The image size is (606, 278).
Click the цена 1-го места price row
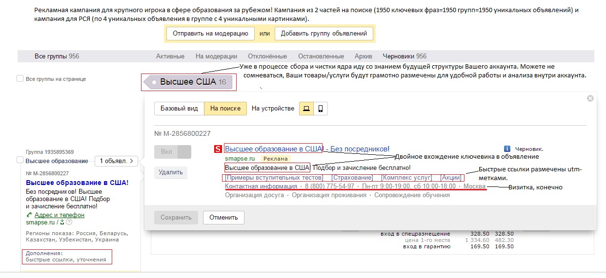click(459, 240)
